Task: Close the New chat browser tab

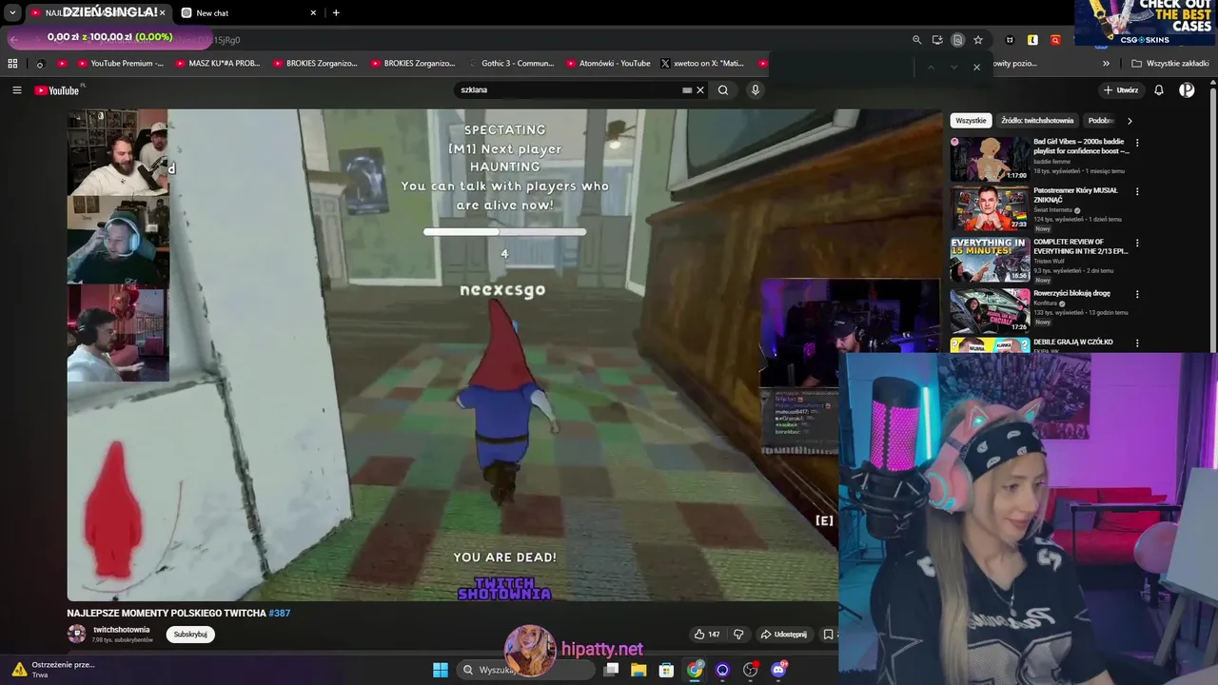Action: click(x=313, y=13)
